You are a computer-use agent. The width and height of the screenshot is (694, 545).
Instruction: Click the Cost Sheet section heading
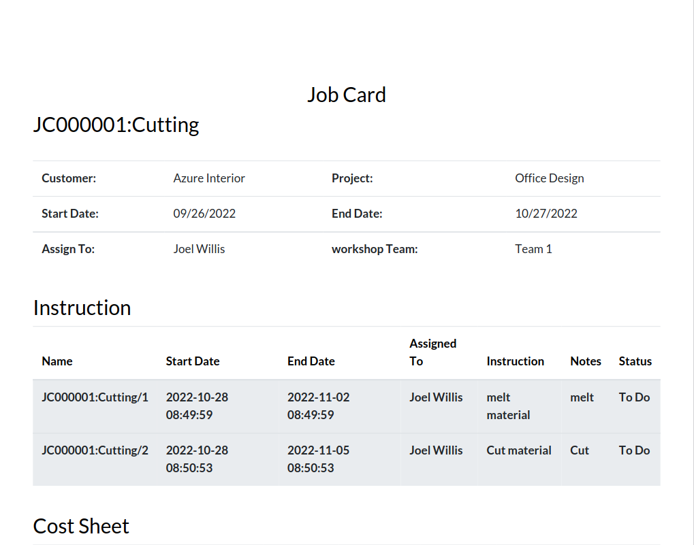coord(81,526)
